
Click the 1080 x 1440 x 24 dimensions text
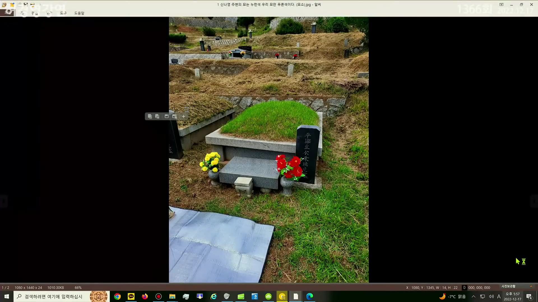(28, 287)
